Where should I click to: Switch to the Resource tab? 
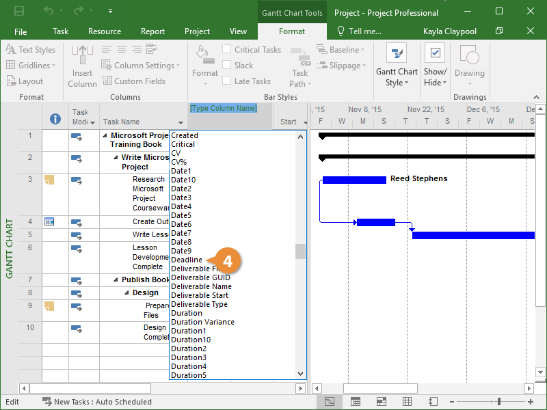tap(105, 31)
